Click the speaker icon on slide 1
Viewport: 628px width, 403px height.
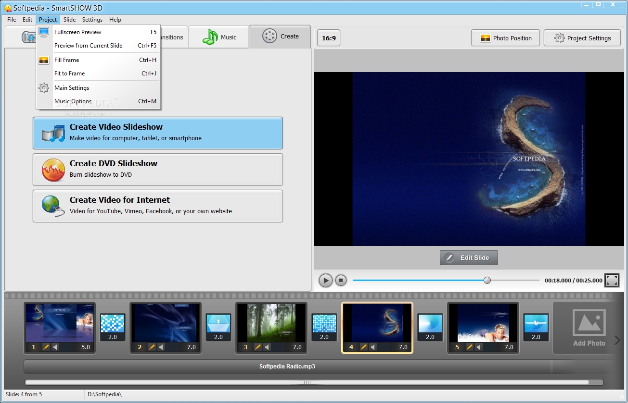tap(55, 347)
